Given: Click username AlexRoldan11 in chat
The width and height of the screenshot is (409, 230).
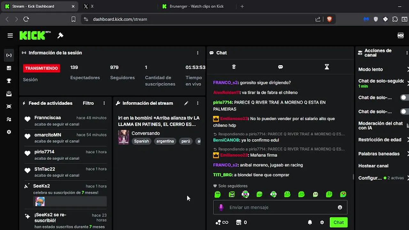Looking at the screenshot, I should pos(227,92).
